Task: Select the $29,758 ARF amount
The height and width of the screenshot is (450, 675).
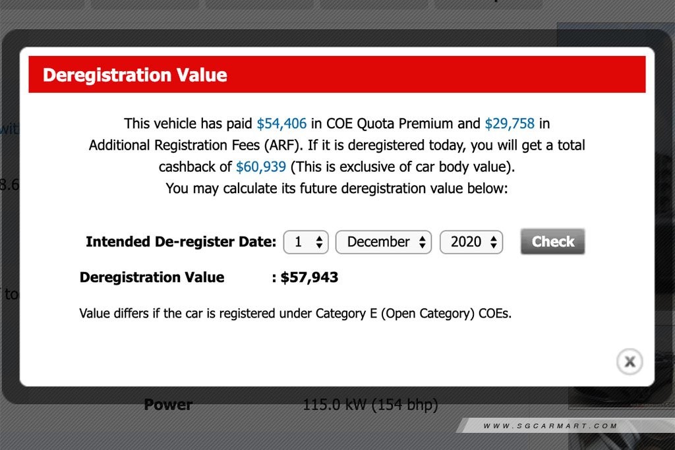Action: pyautogui.click(x=510, y=123)
